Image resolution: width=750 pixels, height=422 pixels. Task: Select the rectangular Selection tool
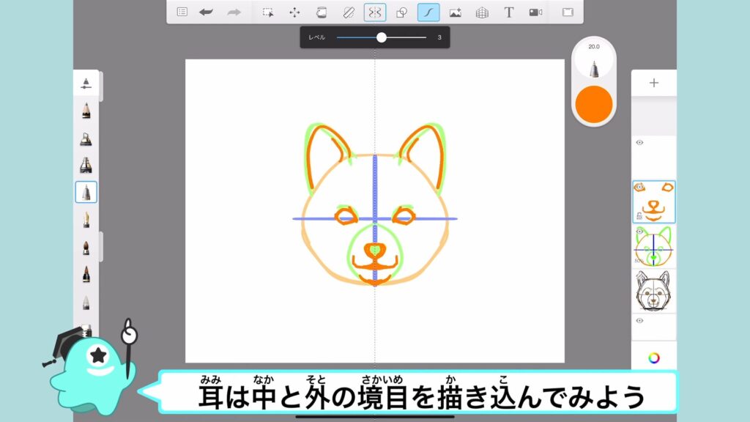click(x=268, y=12)
